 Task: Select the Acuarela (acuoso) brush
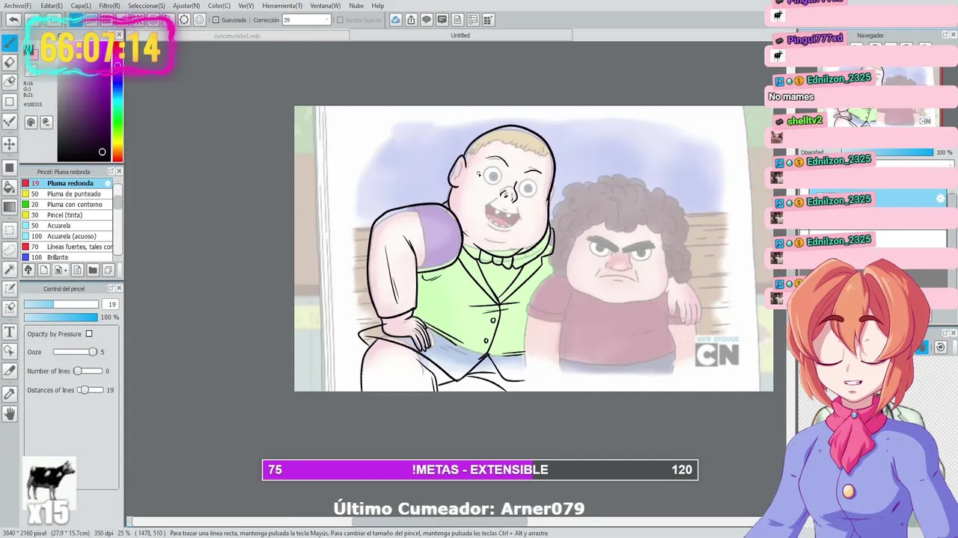(67, 236)
